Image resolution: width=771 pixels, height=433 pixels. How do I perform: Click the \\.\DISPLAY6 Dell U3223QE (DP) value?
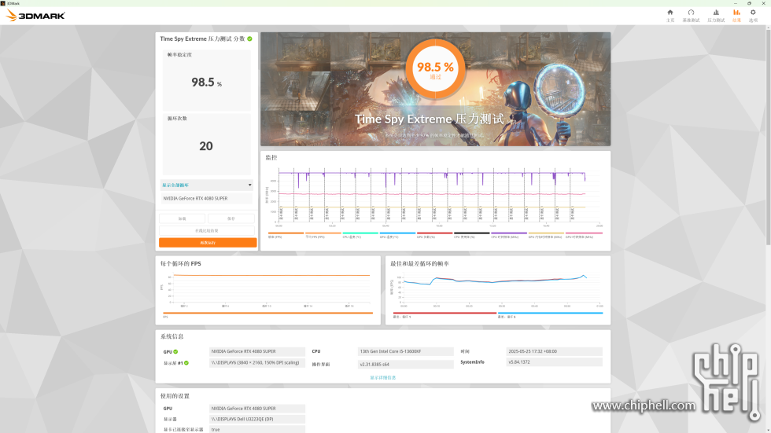256,420
